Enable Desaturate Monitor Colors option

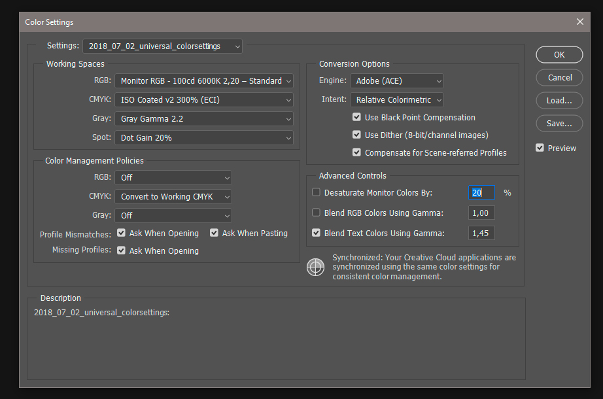[316, 192]
